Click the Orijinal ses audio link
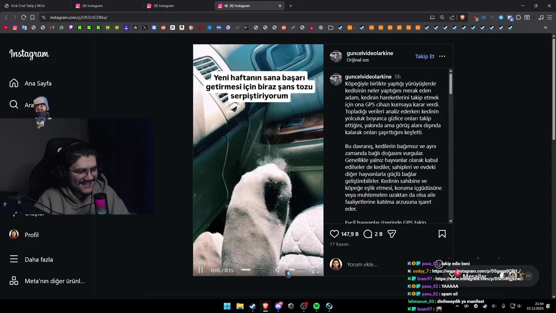This screenshot has height=313, width=556. coord(357,60)
